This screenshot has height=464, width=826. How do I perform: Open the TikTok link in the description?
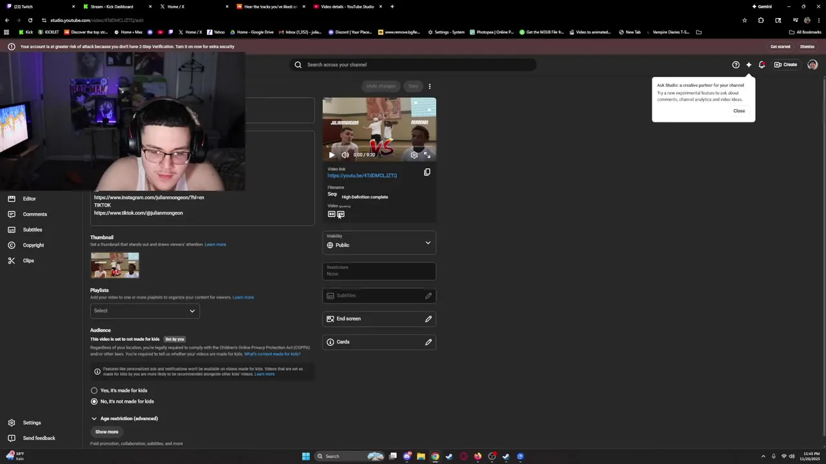click(x=138, y=213)
